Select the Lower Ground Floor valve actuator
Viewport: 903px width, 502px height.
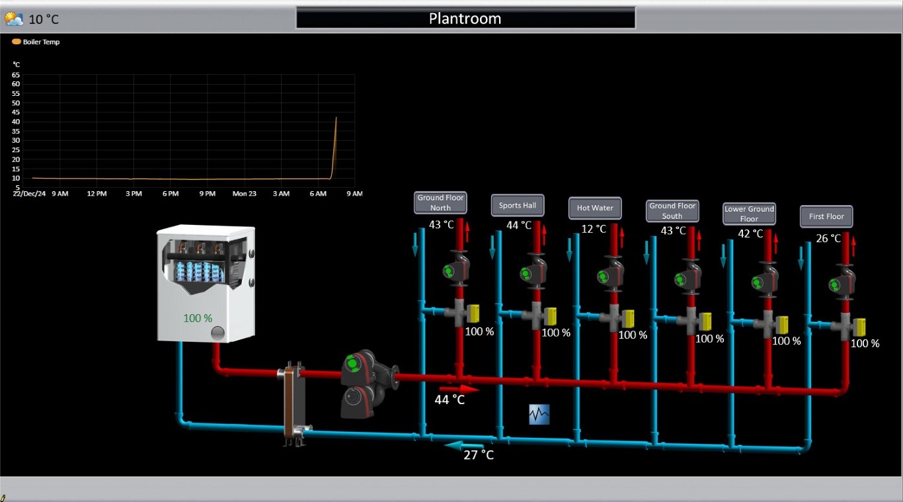(x=782, y=325)
